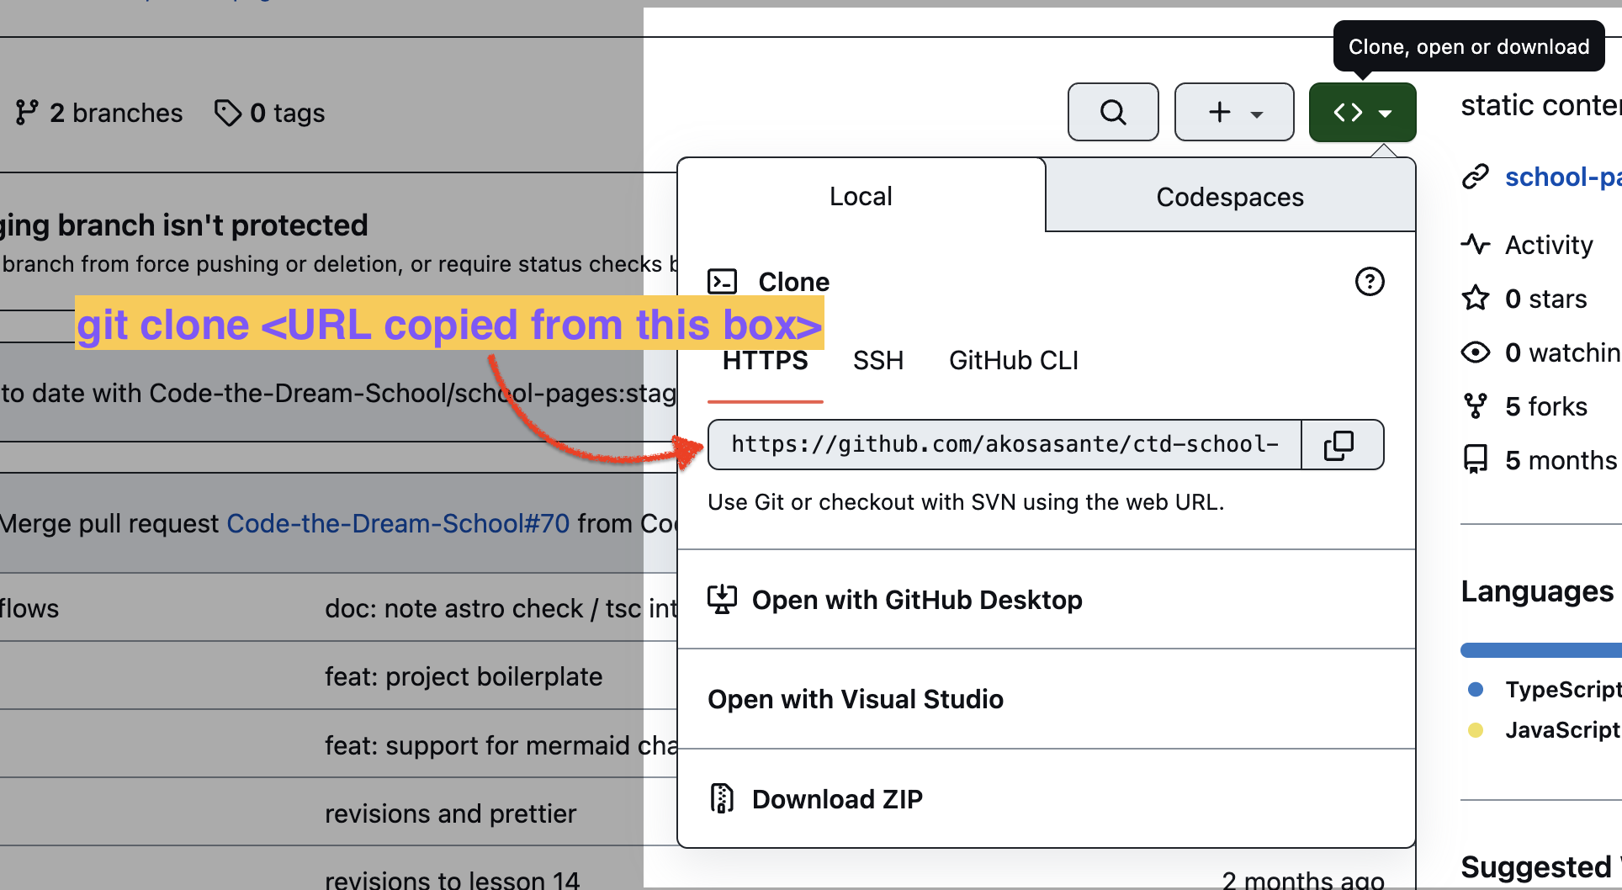This screenshot has width=1622, height=890.
Task: Open the 2 branches link
Action: click(98, 113)
